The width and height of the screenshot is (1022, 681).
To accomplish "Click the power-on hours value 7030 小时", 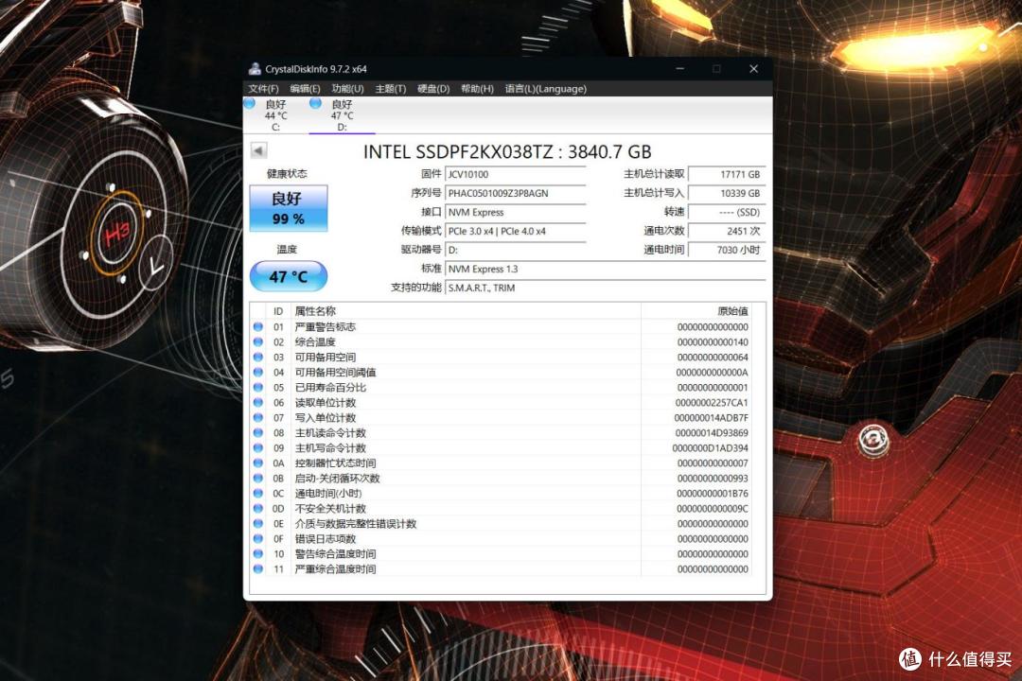I will tap(727, 250).
